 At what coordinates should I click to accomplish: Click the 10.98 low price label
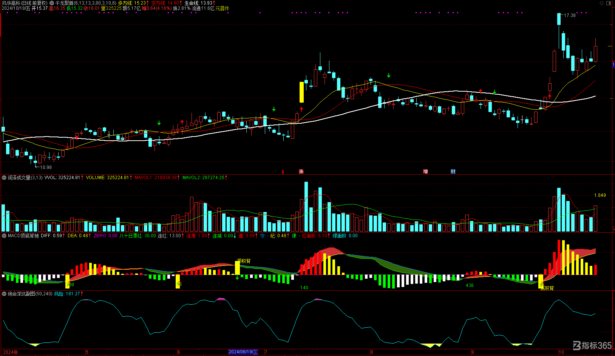[46, 167]
